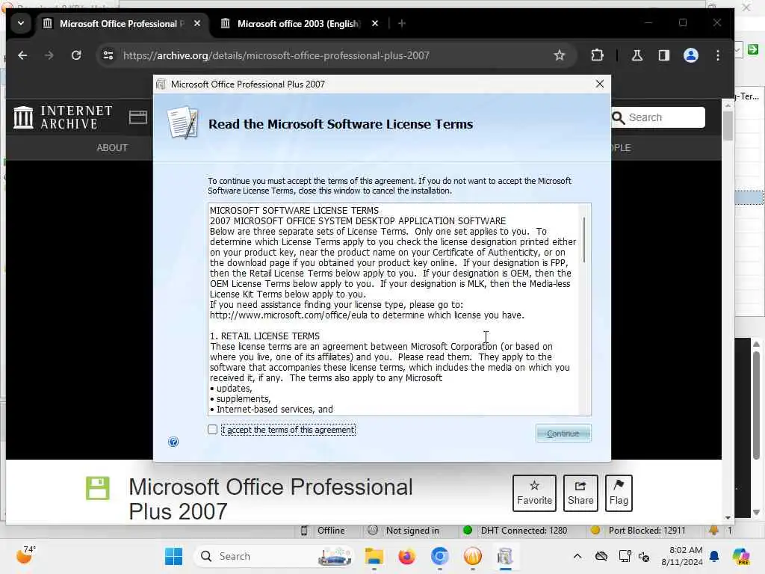Go forward in the browser
Screen dimensions: 765x574
pos(49,55)
